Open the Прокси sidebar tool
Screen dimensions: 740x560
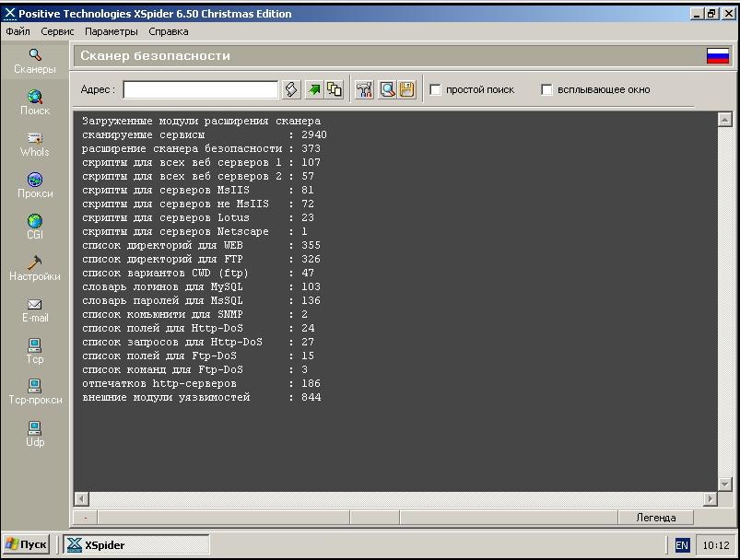pos(35,186)
